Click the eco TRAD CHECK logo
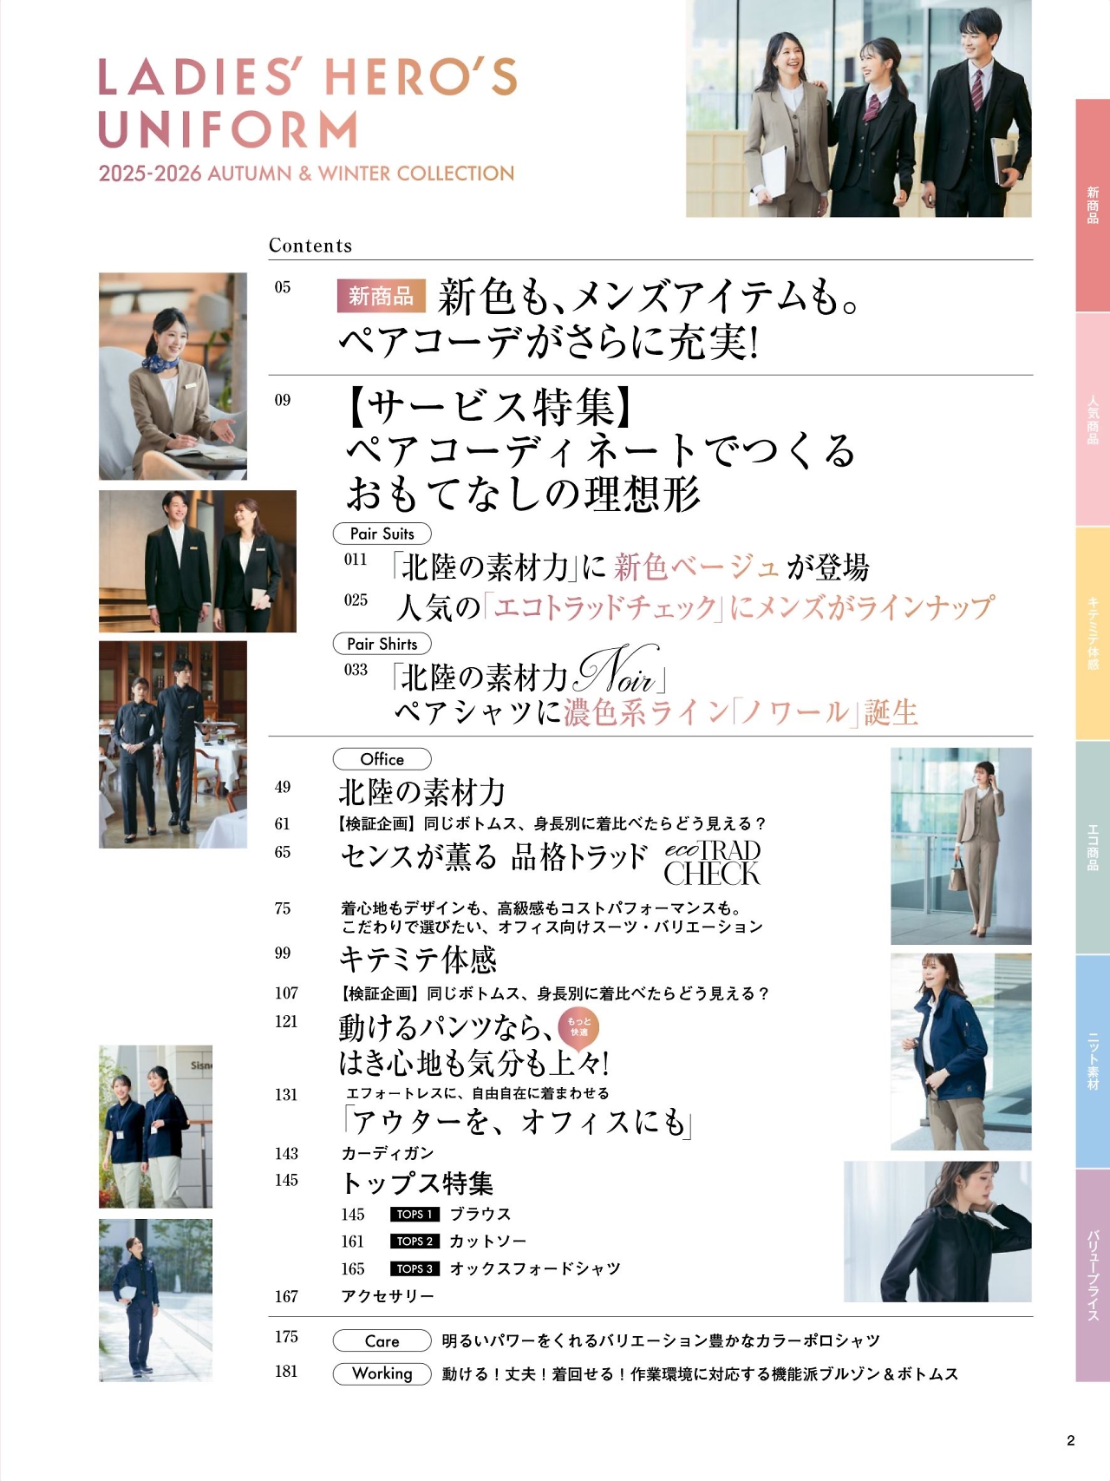1110x1481 pixels. click(x=712, y=862)
